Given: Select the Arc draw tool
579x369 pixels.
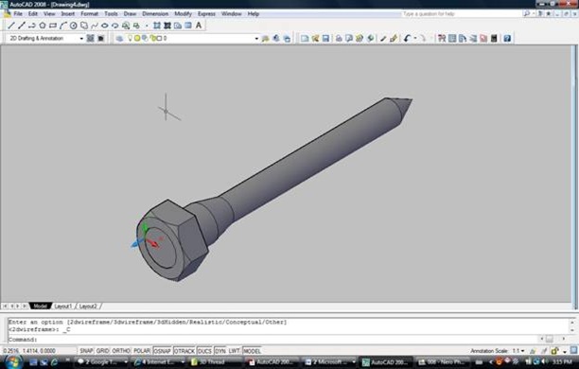Looking at the screenshot, I should (x=63, y=26).
